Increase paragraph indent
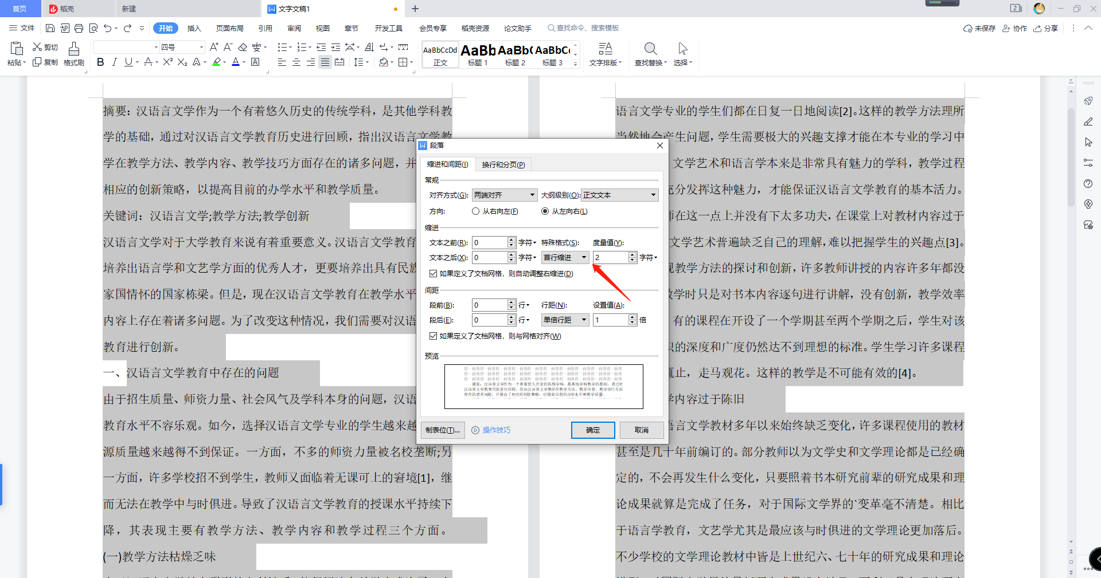 point(335,47)
